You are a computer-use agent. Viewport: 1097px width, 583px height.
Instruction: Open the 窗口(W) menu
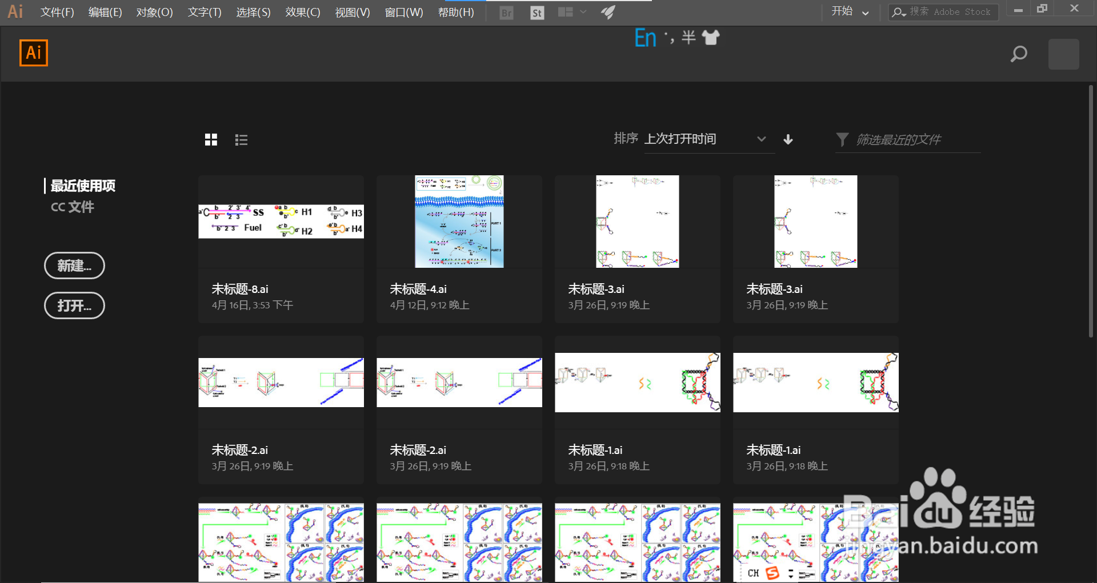404,12
